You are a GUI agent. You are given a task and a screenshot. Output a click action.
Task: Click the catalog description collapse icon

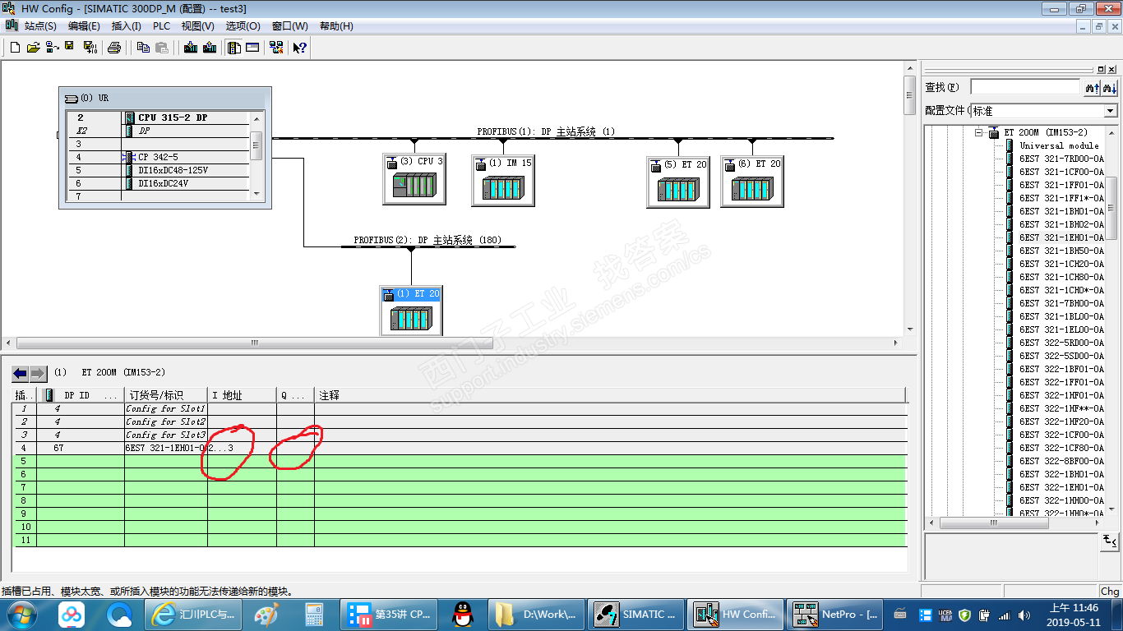coord(1110,542)
